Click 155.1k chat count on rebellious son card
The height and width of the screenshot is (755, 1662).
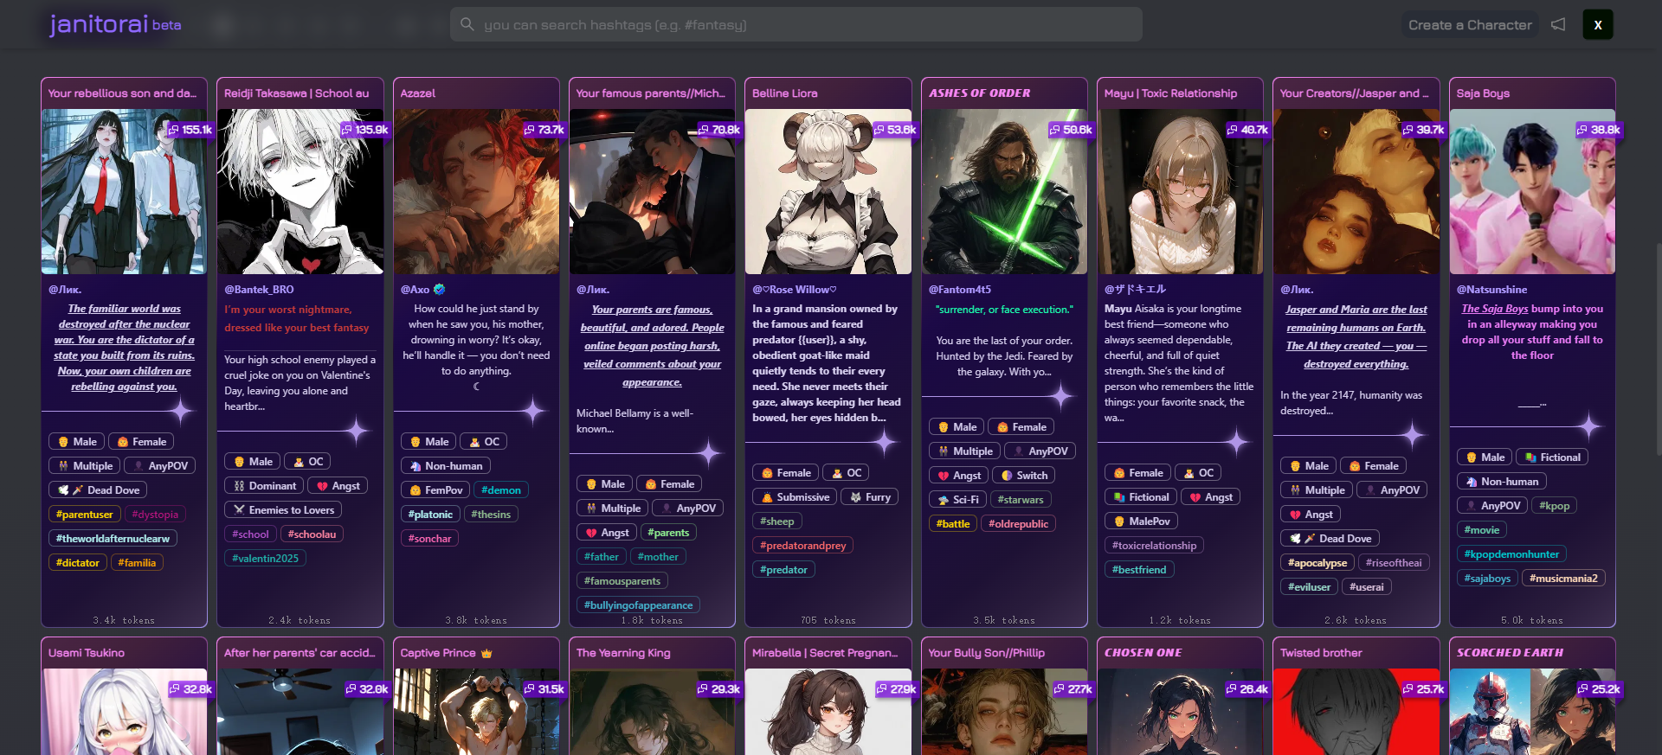(190, 130)
